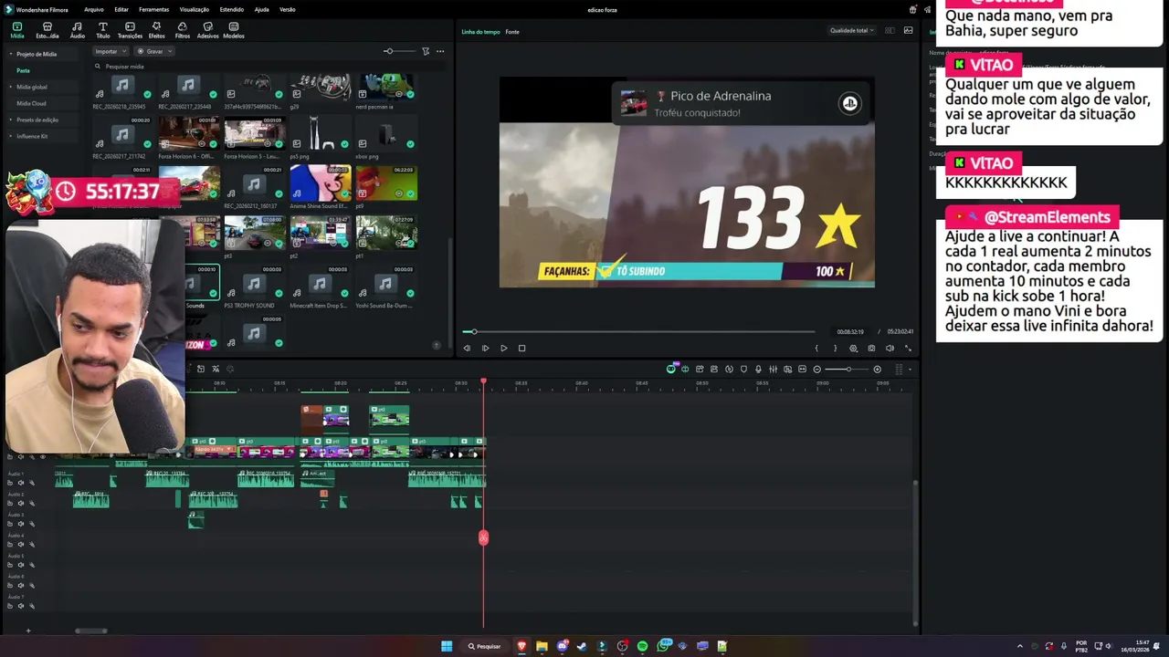Click the timeline playhead scissors split button
The width and height of the screenshot is (1169, 657).
pyautogui.click(x=483, y=537)
